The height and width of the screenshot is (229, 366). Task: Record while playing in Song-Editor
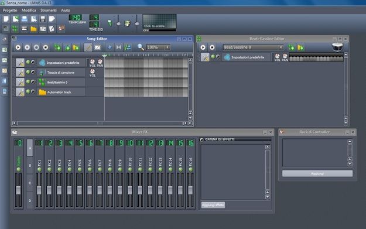36,47
